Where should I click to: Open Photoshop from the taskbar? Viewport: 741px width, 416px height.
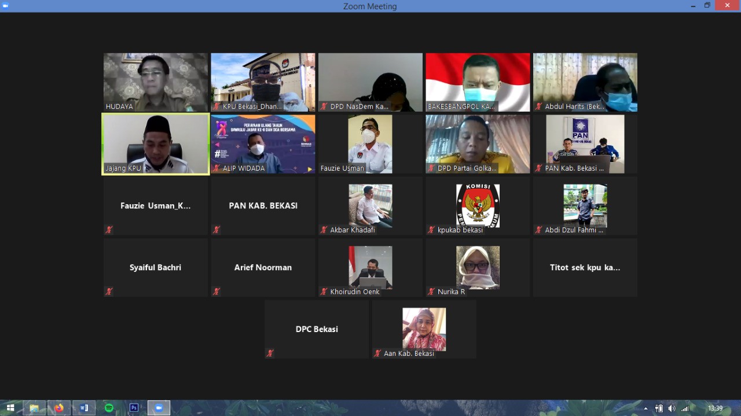(x=134, y=408)
